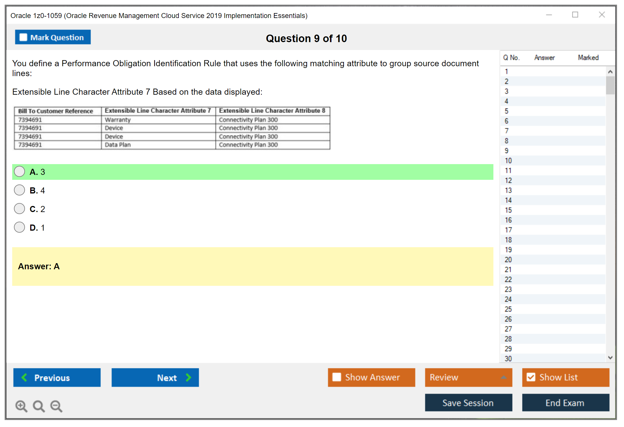
Task: Toggle Show Answer to hide the answer
Action: 371,377
